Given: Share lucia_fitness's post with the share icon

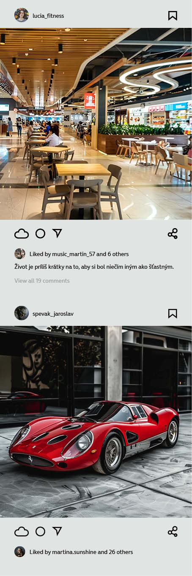Looking at the screenshot, I should click(173, 234).
